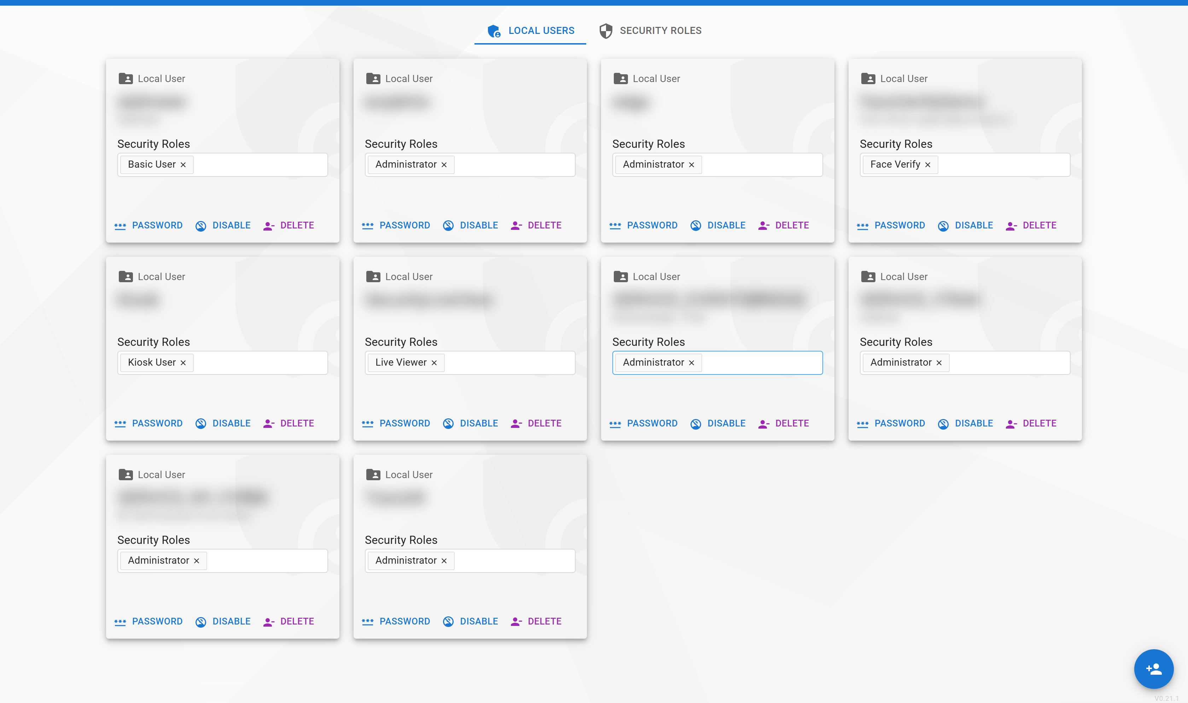Disable the user with Basic User role
This screenshot has height=703, width=1188.
223,226
